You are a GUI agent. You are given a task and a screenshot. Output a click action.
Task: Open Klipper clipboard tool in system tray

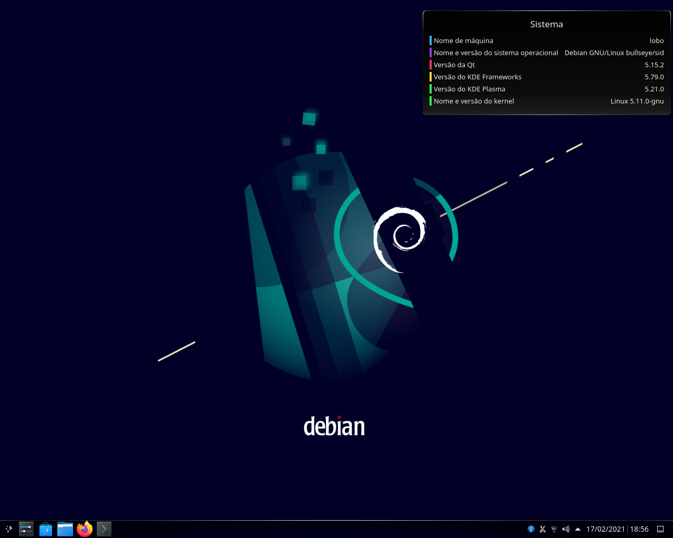542,529
